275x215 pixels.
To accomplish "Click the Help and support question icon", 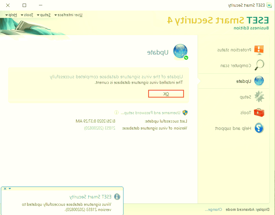I will (x=259, y=128).
